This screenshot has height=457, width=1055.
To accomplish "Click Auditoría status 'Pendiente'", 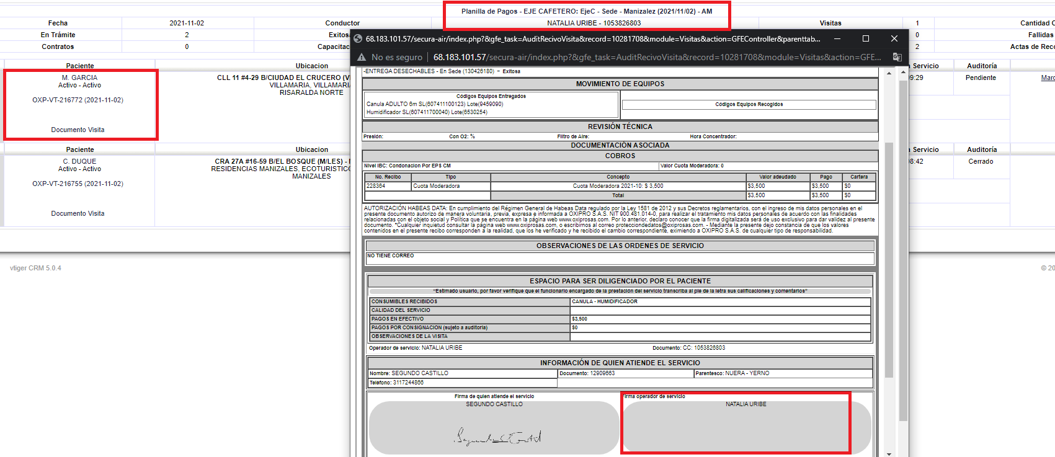I will 981,78.
